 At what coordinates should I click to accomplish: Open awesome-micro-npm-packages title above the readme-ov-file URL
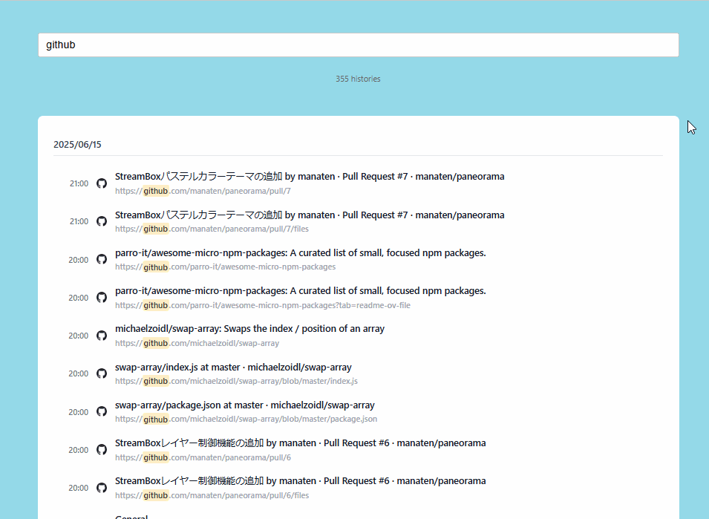[x=300, y=291]
